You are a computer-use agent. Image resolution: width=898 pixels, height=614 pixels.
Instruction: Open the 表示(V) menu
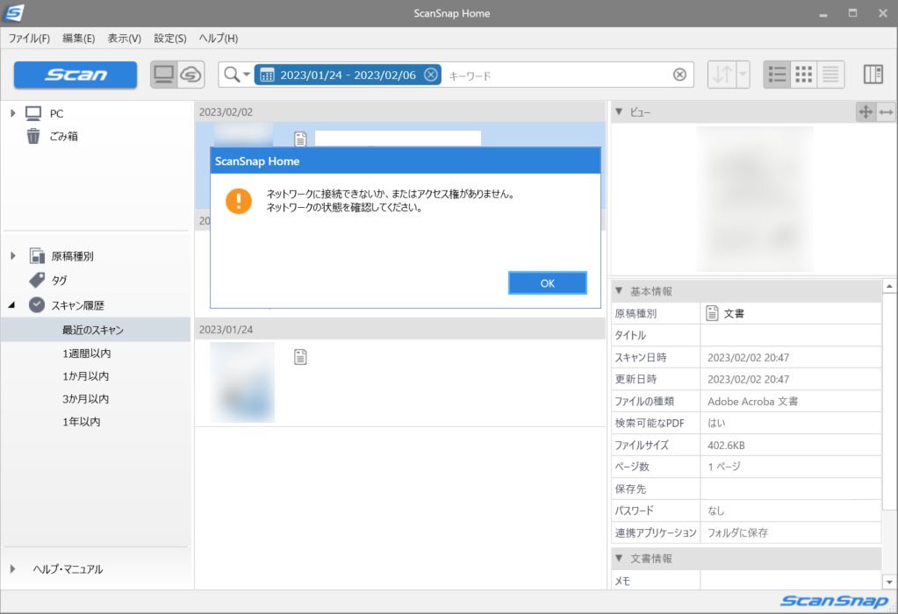click(125, 39)
